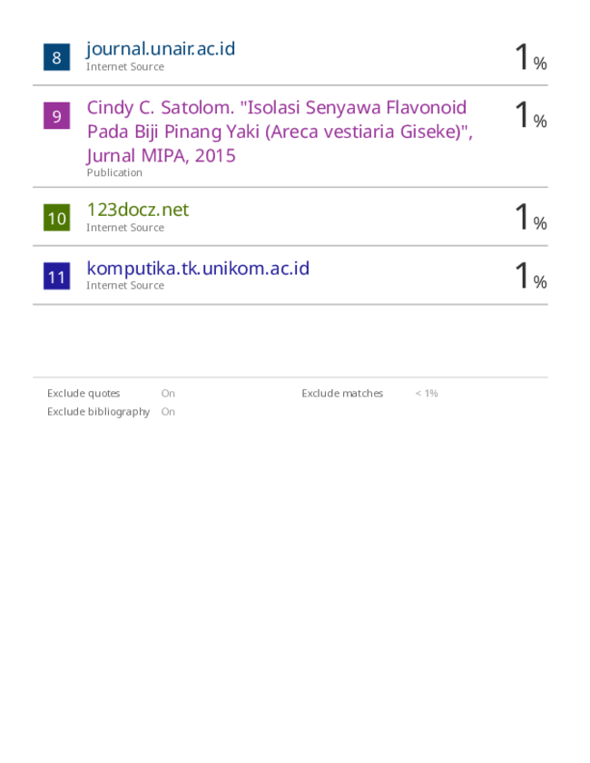This screenshot has height=763, width=590.
Task: Click the green source number 10 badge
Action: point(56,218)
